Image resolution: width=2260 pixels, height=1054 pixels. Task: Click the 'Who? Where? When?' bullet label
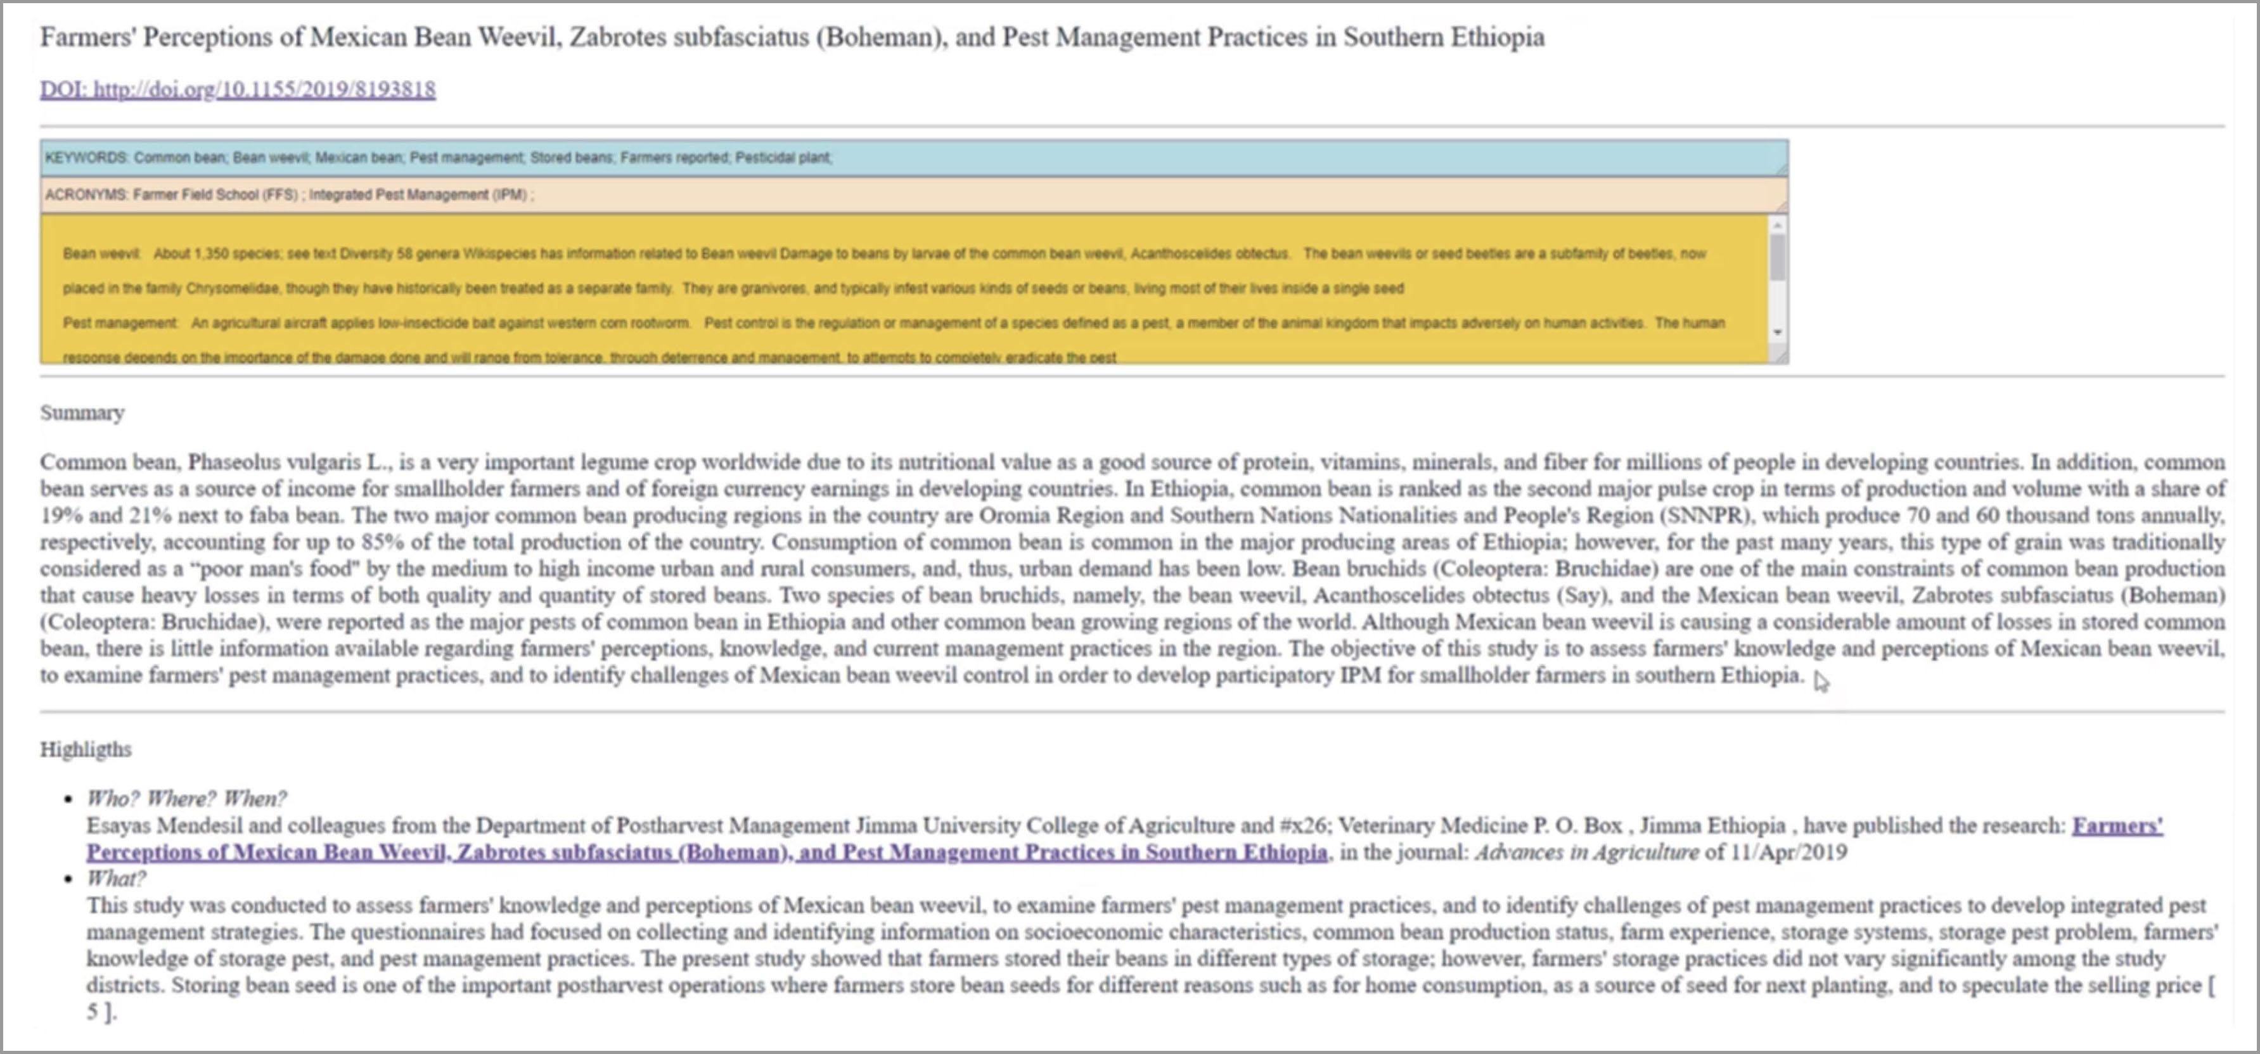(x=186, y=798)
